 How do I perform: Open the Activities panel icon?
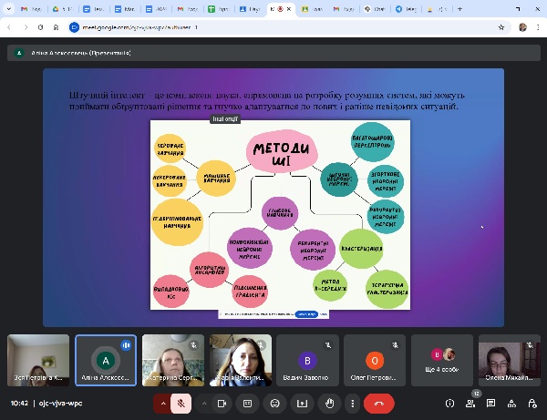click(x=512, y=403)
